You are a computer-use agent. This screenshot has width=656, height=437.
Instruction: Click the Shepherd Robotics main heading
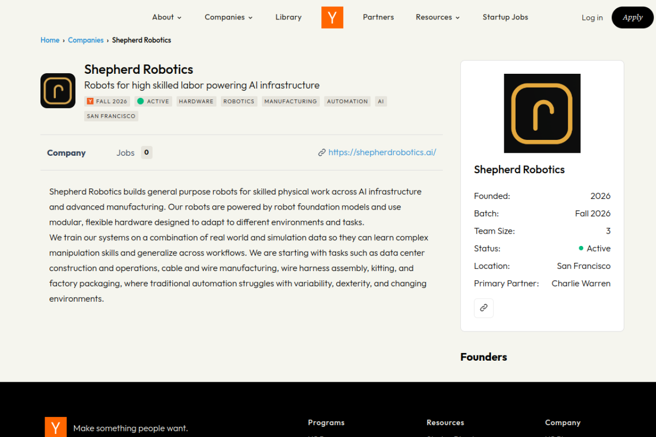pos(139,70)
